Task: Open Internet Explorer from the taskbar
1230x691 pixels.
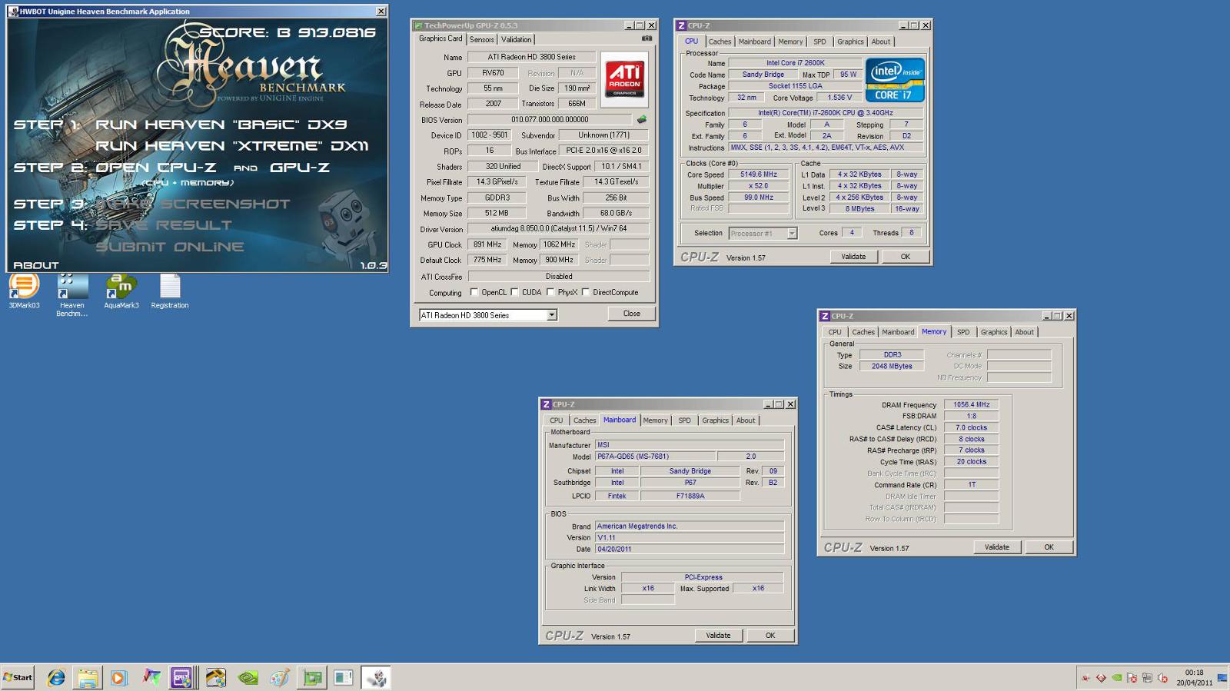Action: click(56, 678)
